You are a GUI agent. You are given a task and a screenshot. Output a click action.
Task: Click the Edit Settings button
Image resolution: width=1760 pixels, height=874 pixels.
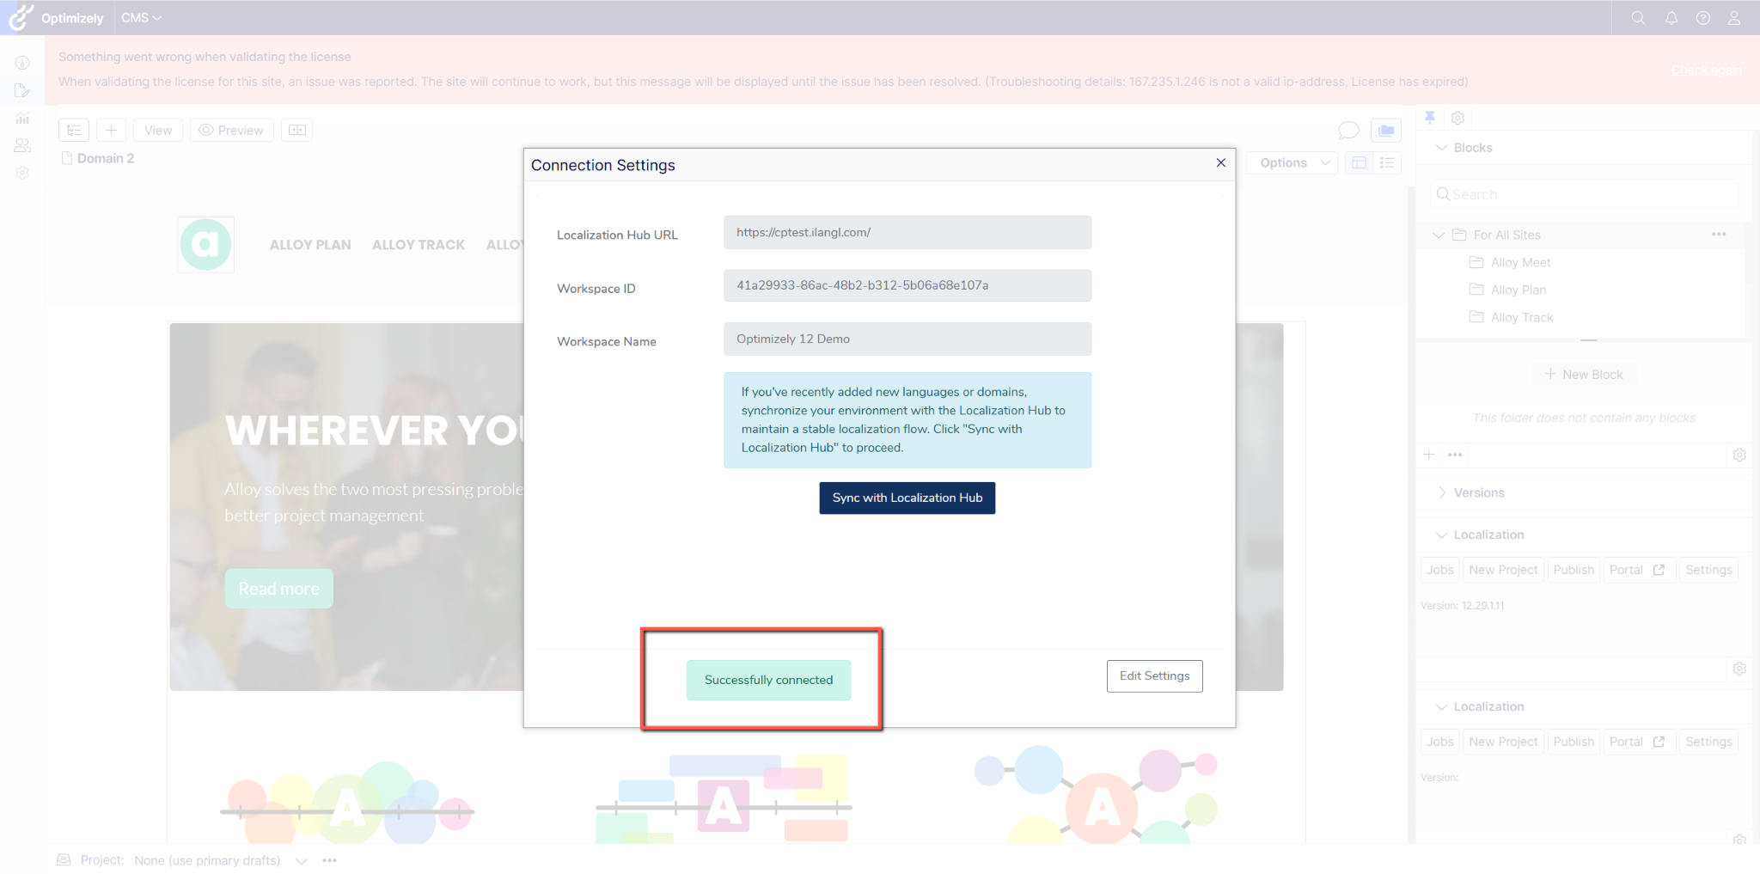[1154, 675]
